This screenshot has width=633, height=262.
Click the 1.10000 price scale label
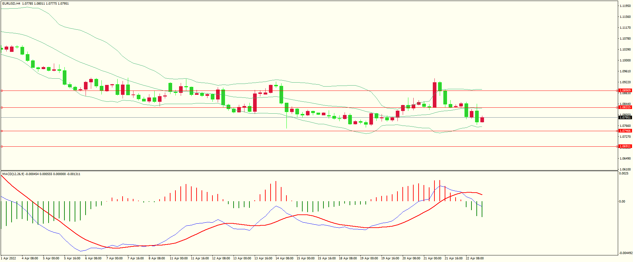[625, 60]
